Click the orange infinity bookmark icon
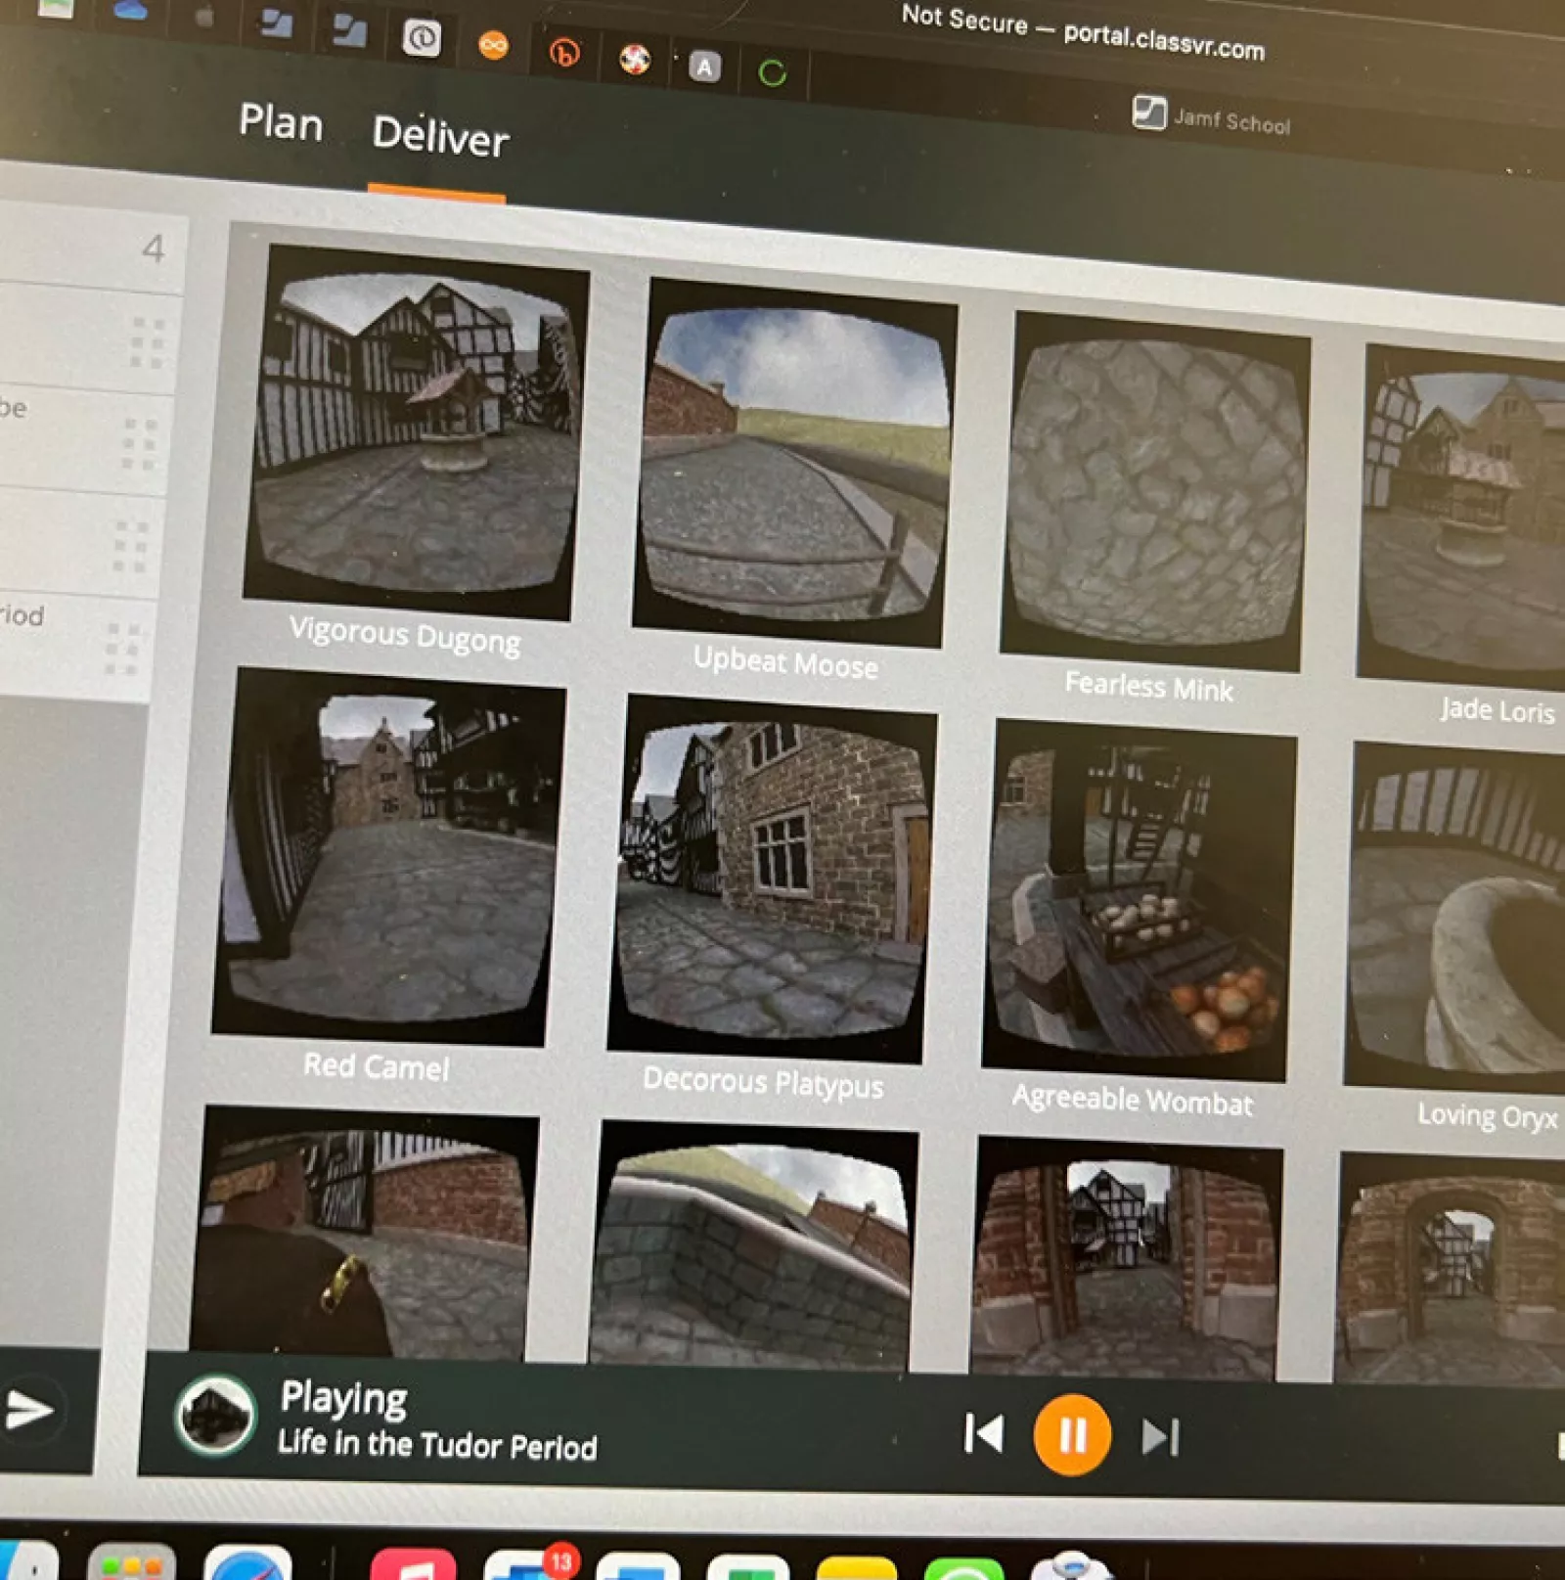Screen dimensions: 1565x1580 coord(493,45)
